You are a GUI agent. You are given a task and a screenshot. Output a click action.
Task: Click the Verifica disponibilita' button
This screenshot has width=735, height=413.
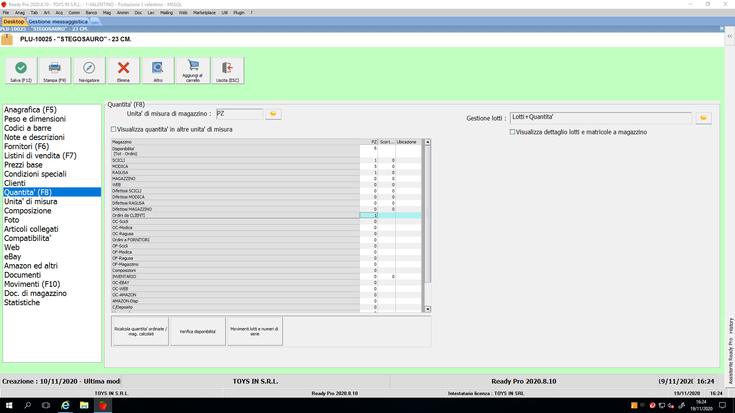(x=198, y=332)
